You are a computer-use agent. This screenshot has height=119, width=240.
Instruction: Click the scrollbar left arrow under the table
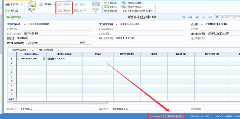pyautogui.click(x=9, y=103)
